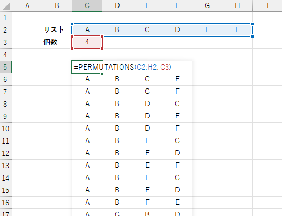Select column E header
This screenshot has height=216, width=282.
coord(147,5)
